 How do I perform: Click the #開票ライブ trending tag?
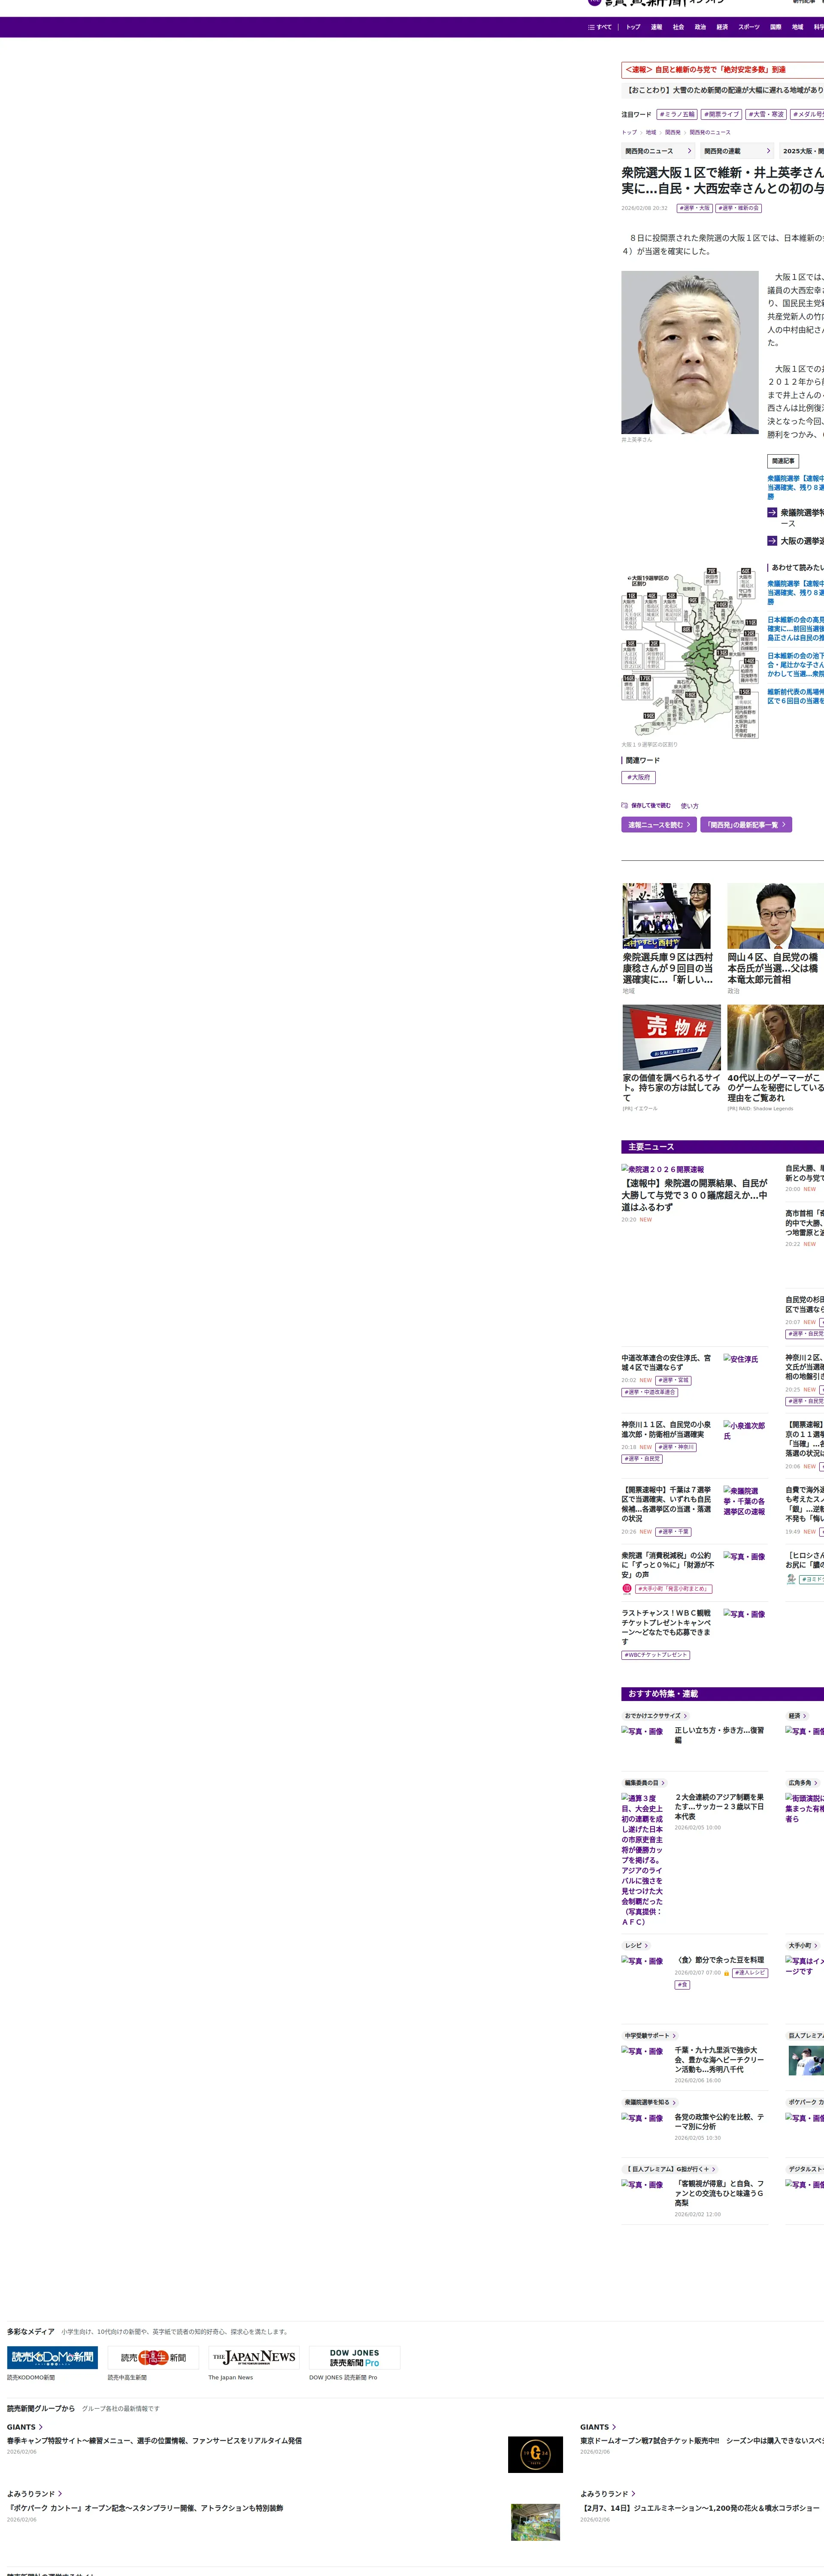tap(721, 114)
